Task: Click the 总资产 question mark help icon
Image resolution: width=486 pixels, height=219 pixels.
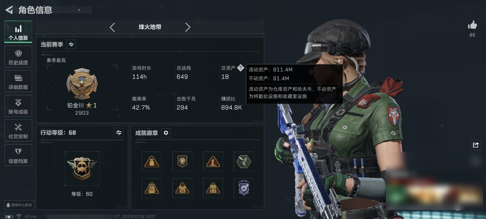Action: [240, 68]
